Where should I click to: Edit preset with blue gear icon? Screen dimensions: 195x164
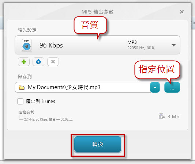[38, 62]
